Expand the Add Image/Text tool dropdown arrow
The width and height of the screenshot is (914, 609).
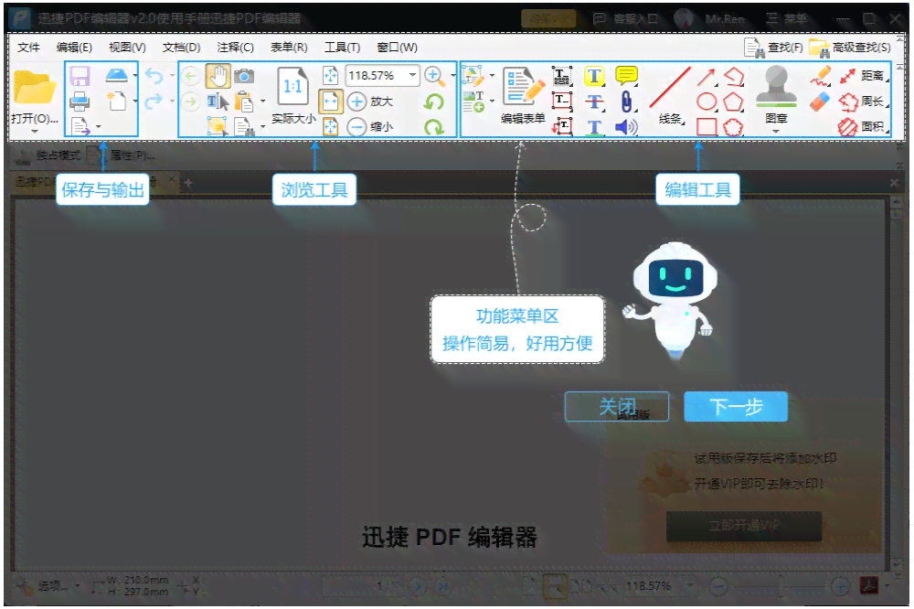point(492,101)
